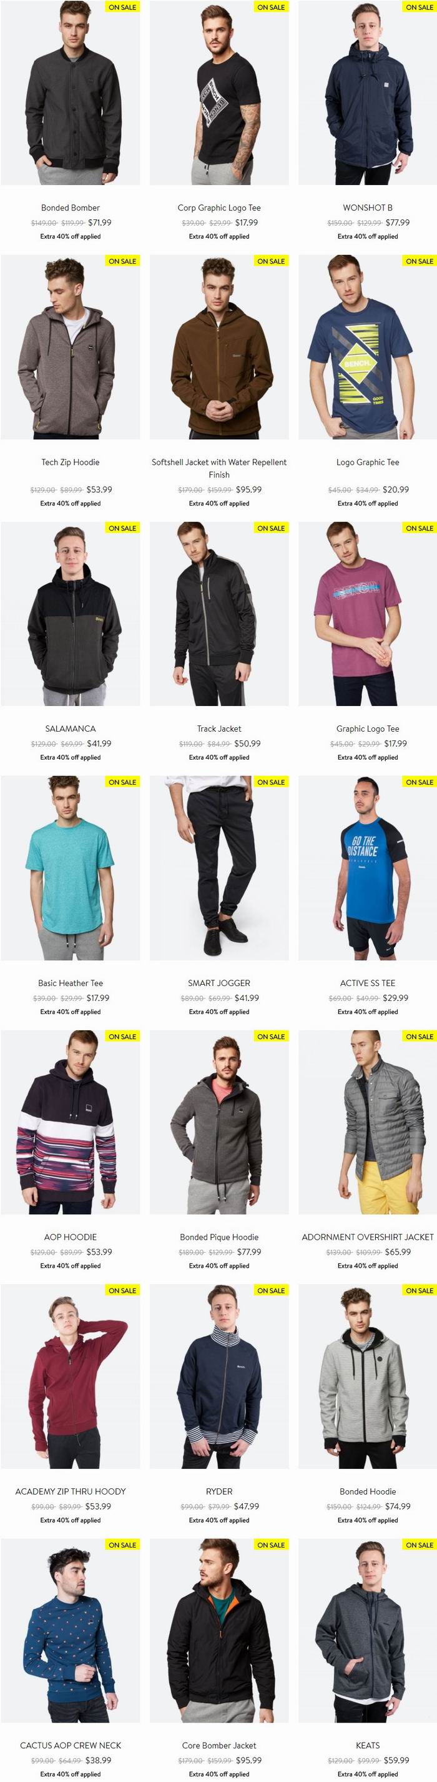
Task: Select the SMART JOGGER product title
Action: (x=219, y=983)
